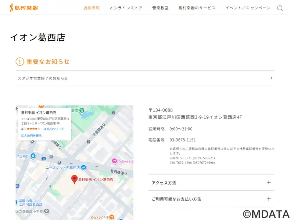This screenshot has height=220, width=294.
Task: Open the site search magnifier icon
Action: [280, 8]
